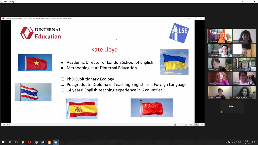Image resolution: width=258 pixels, height=145 pixels.
Task: Toggle the volume speaker tray icon
Action: click(x=235, y=142)
